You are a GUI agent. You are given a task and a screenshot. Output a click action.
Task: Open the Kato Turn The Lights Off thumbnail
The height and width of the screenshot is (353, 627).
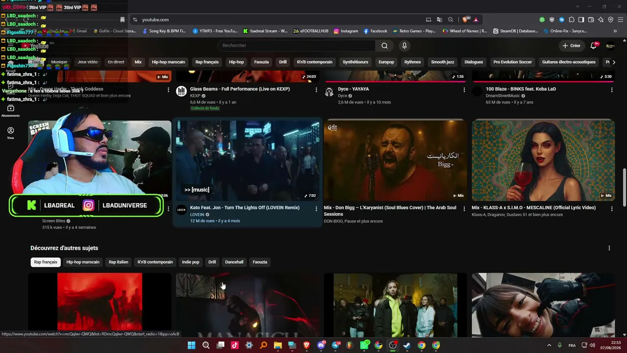[247, 160]
